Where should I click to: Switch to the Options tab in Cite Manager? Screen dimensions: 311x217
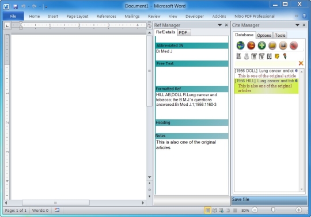[x=264, y=35]
